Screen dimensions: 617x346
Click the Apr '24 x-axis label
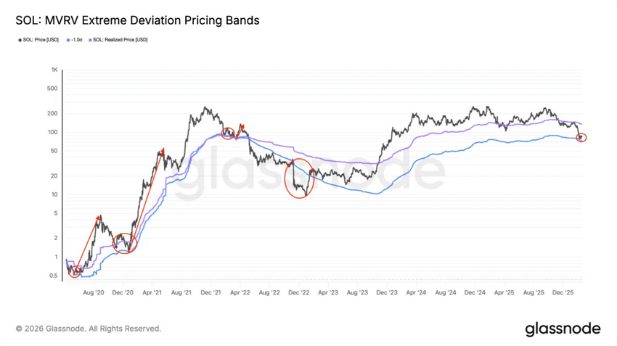417,292
